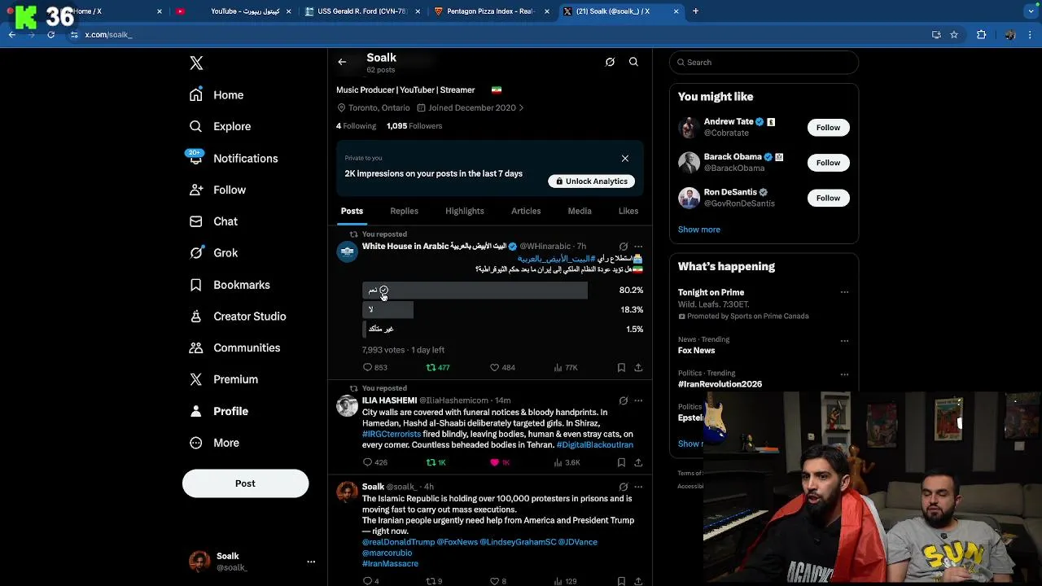This screenshot has height=586, width=1042.
Task: Dismiss the impressions analytics banner
Action: pyautogui.click(x=625, y=158)
